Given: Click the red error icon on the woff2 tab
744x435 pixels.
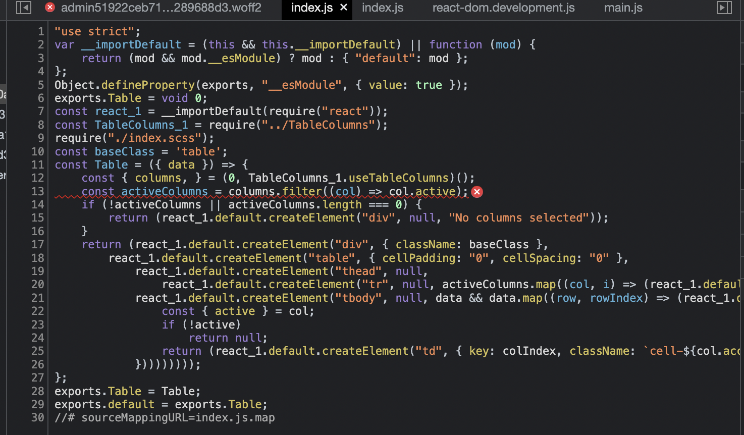Looking at the screenshot, I should pos(50,7).
